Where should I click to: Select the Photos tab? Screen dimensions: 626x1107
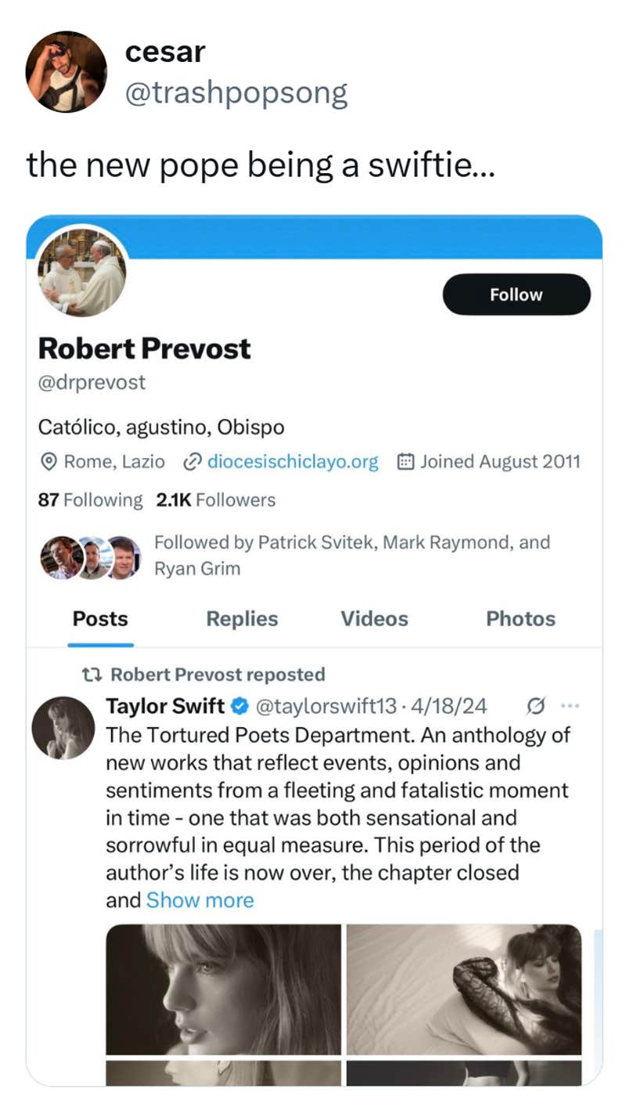tap(520, 618)
